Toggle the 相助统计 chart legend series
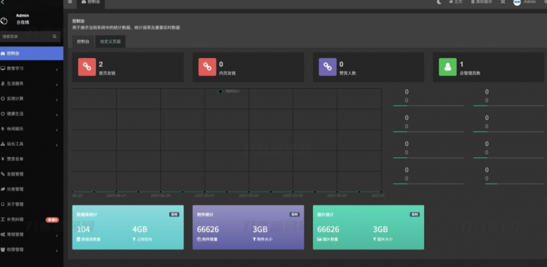 [x=229, y=91]
